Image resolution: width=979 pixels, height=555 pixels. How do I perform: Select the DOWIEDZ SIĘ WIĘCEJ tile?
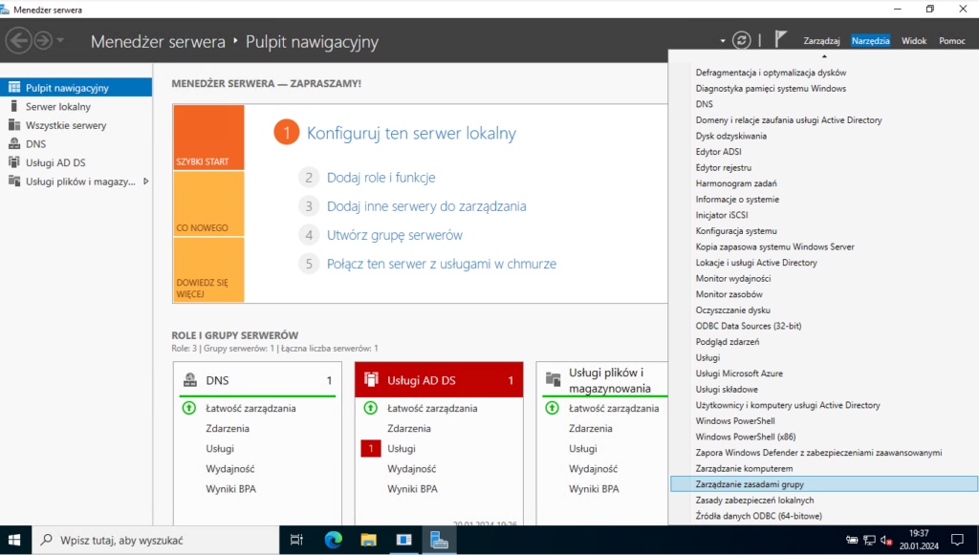[208, 270]
